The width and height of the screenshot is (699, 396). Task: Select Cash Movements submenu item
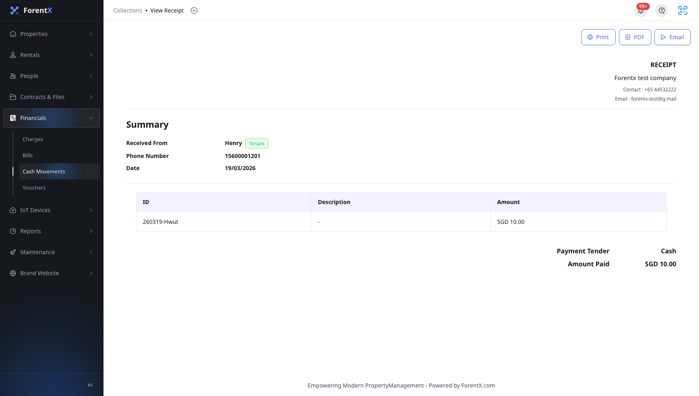(x=59, y=171)
